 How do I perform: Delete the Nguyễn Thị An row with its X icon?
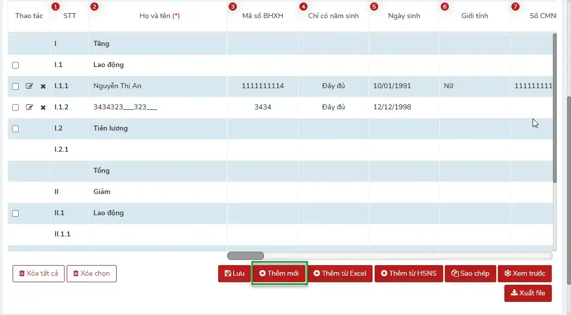coord(43,86)
